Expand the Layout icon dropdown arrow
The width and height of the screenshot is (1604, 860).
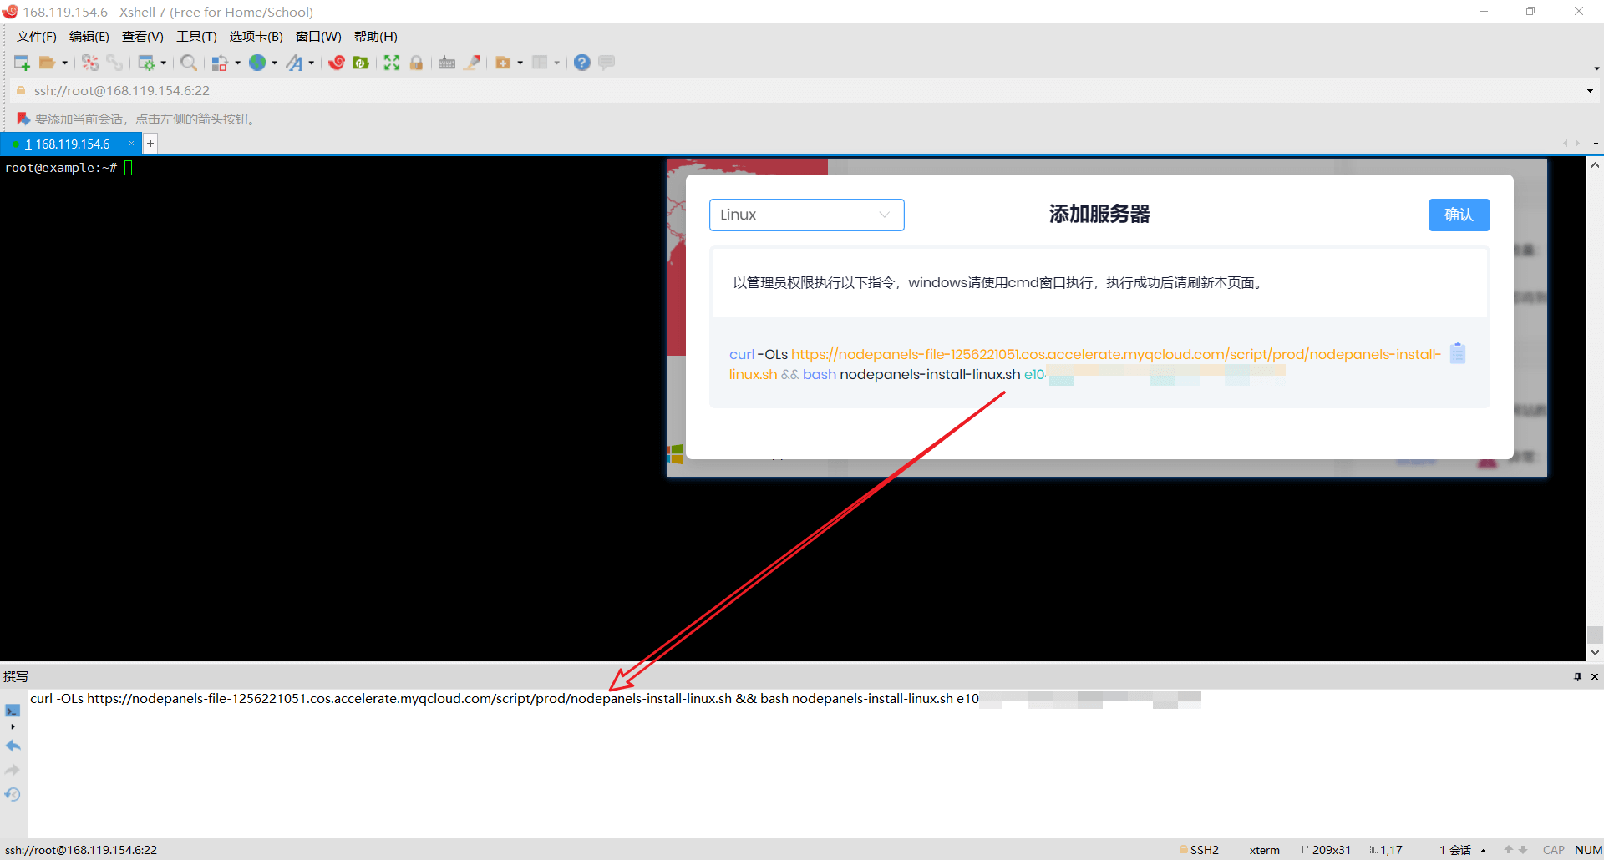click(x=556, y=63)
